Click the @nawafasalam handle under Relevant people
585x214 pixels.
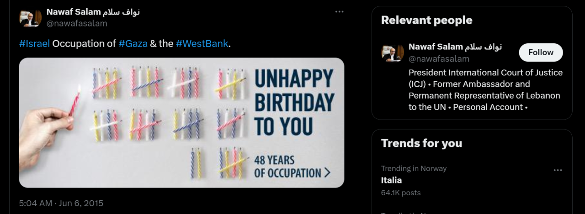coord(439,59)
